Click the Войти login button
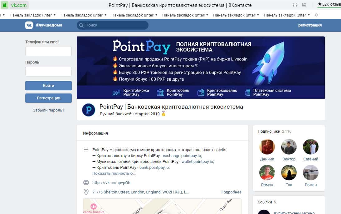The height and width of the screenshot is (214, 341). pyautogui.click(x=48, y=86)
